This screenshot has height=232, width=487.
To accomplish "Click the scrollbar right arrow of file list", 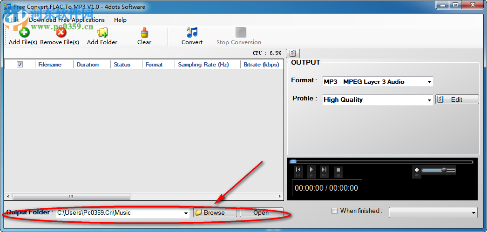I will click(x=279, y=196).
